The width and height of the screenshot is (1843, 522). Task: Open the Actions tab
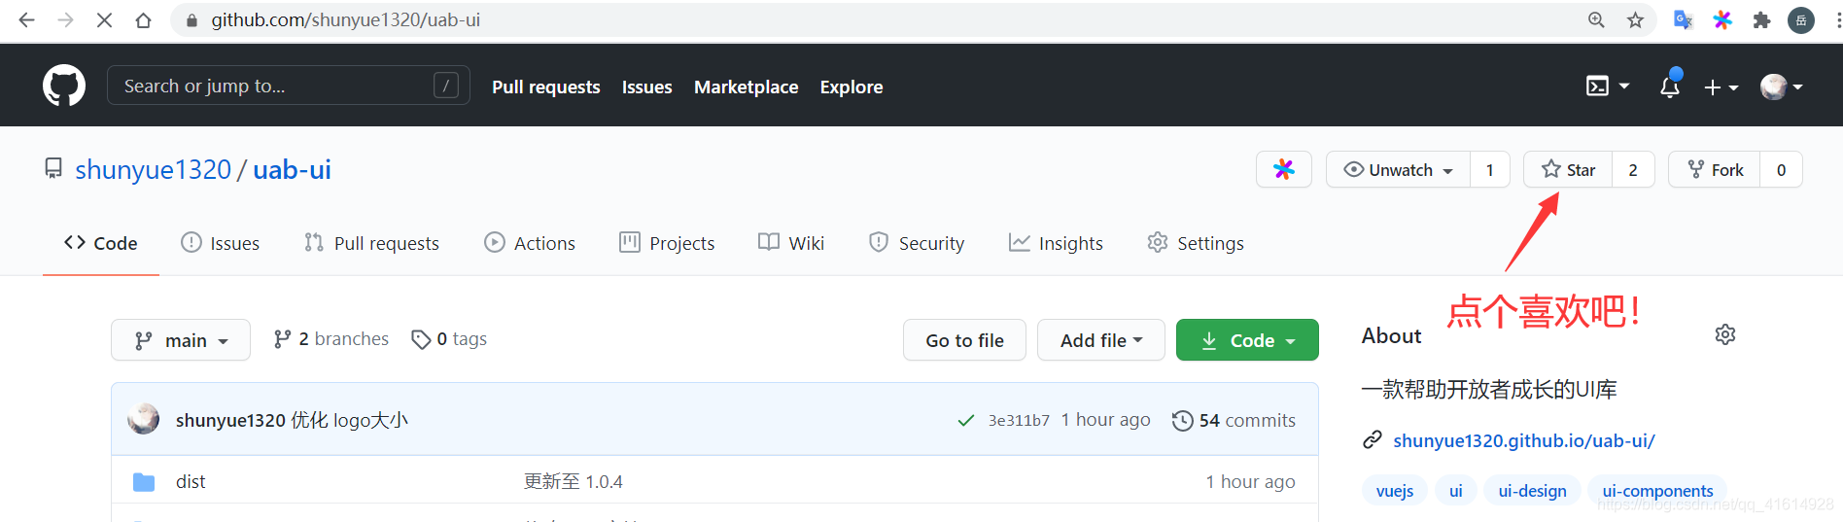coord(530,243)
